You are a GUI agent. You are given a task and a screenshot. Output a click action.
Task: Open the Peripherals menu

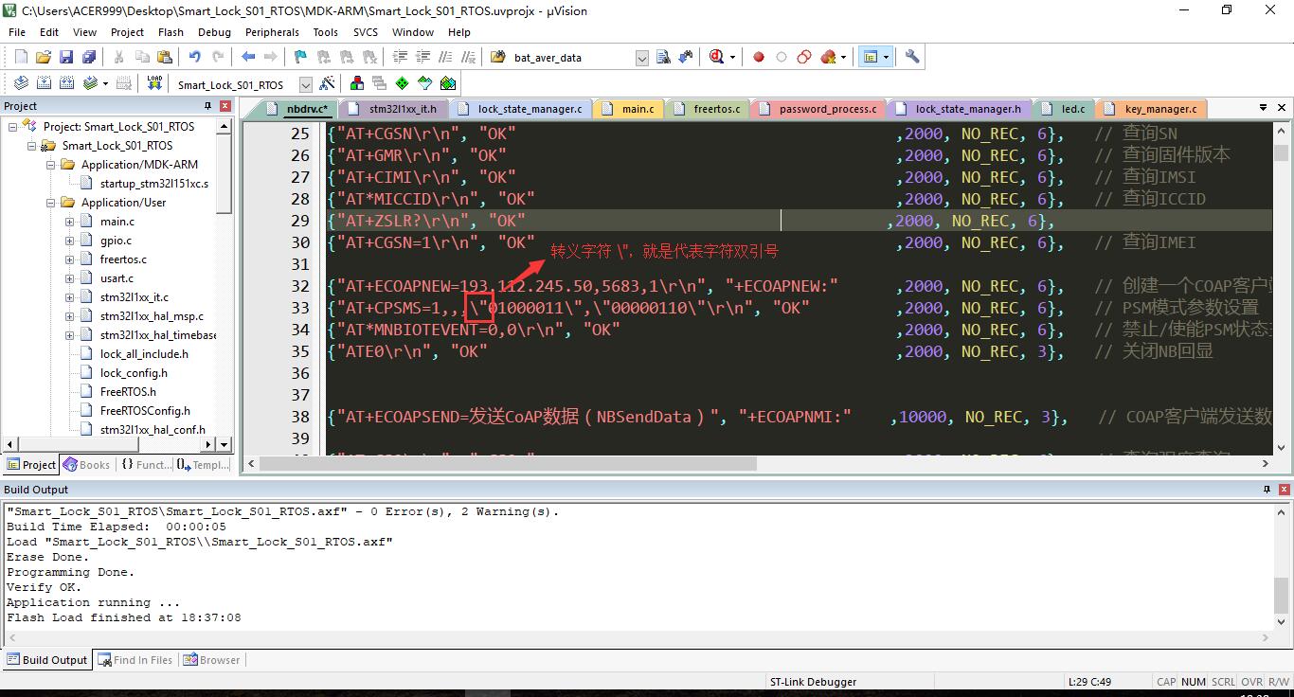coord(272,32)
